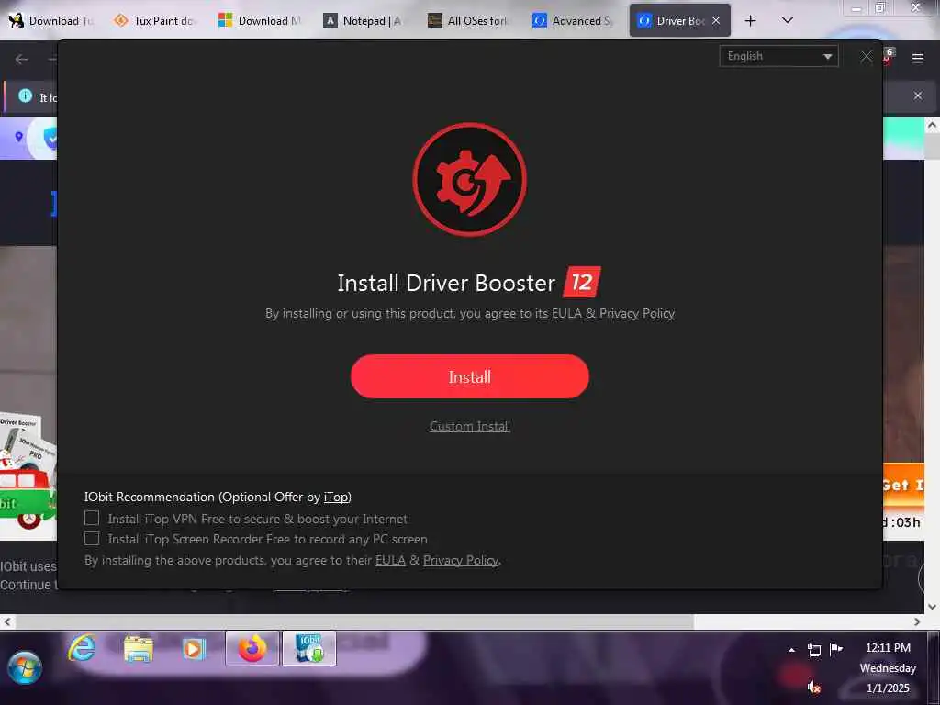Show hidden system tray icons
This screenshot has width=940, height=705.
coord(792,650)
